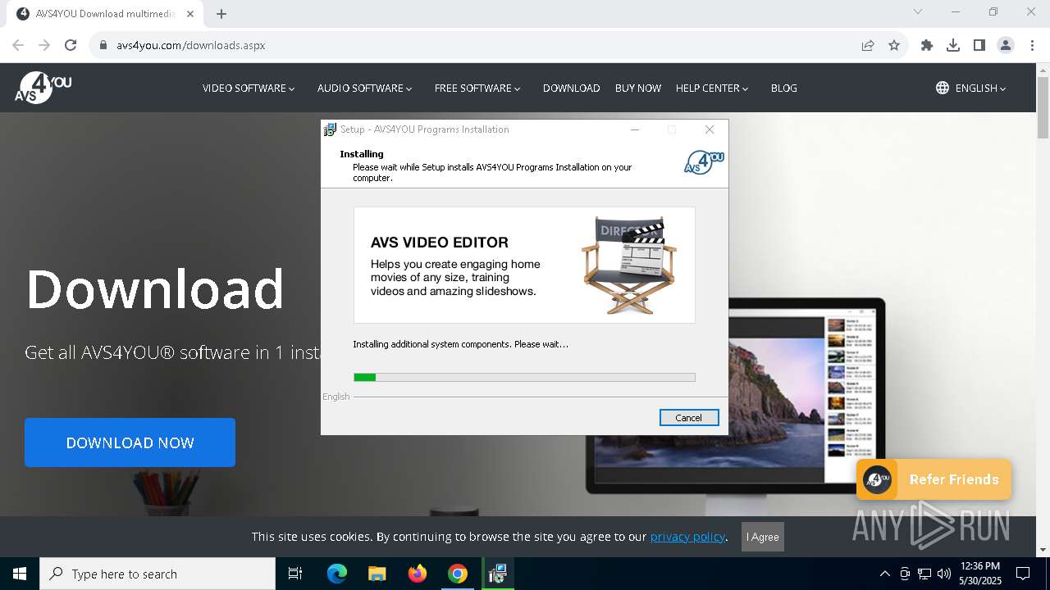Open the network tray icon

[924, 574]
